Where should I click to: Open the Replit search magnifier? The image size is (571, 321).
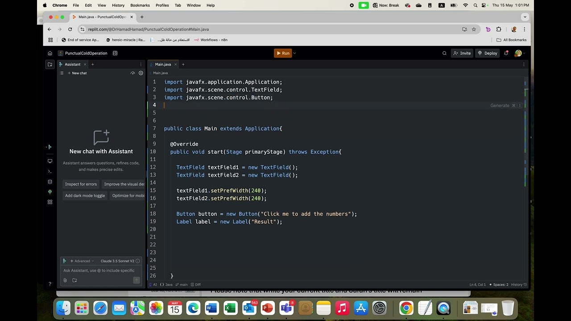(x=444, y=53)
